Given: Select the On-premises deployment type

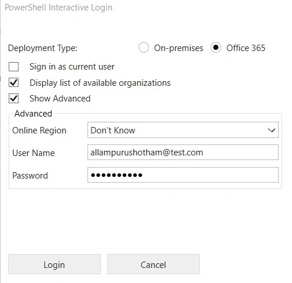Looking at the screenshot, I should (144, 48).
